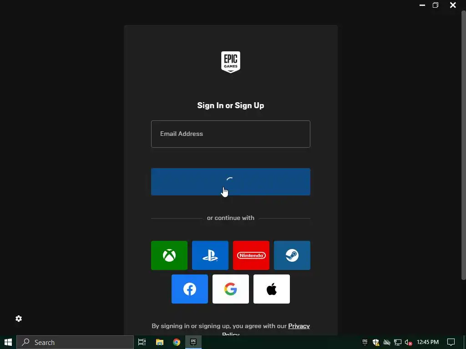Restore down the launcher window
The image size is (466, 349).
coord(436,5)
